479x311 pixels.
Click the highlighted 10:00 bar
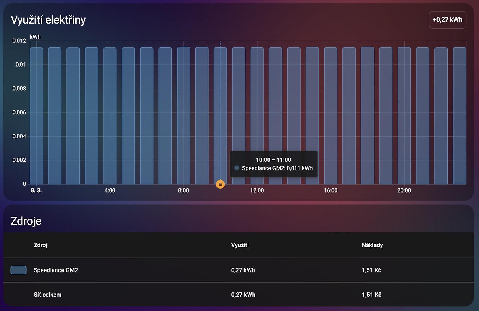[x=220, y=105]
